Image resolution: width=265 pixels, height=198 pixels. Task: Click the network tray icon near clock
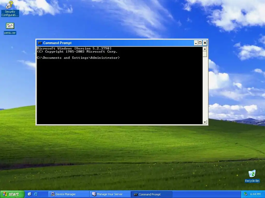point(246,194)
